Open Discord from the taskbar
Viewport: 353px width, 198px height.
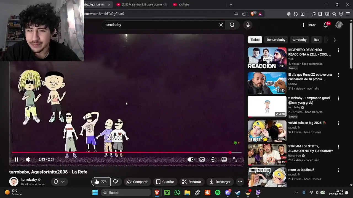coord(228,193)
